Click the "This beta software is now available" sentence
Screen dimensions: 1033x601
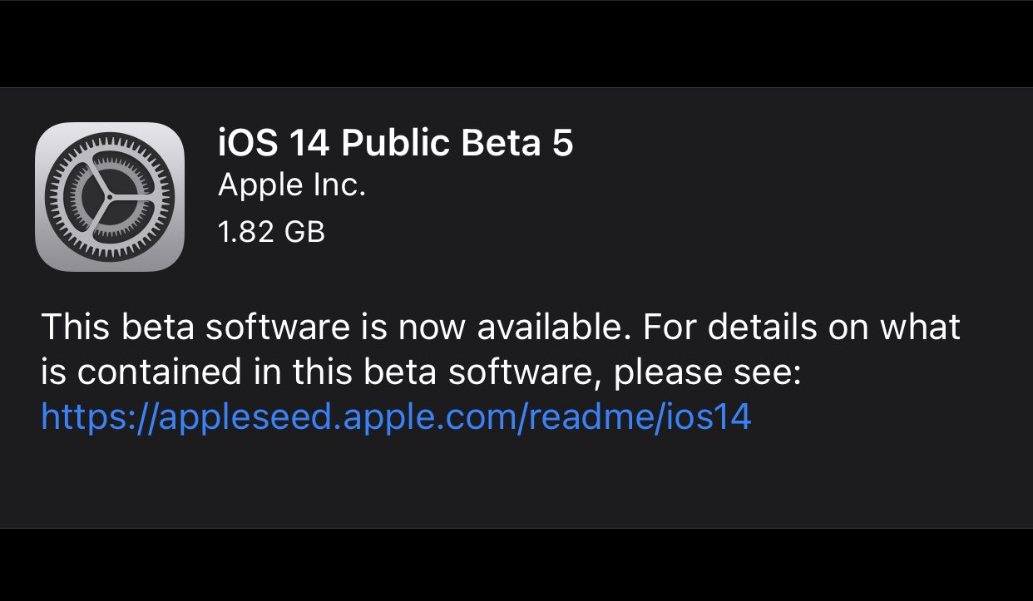point(331,327)
